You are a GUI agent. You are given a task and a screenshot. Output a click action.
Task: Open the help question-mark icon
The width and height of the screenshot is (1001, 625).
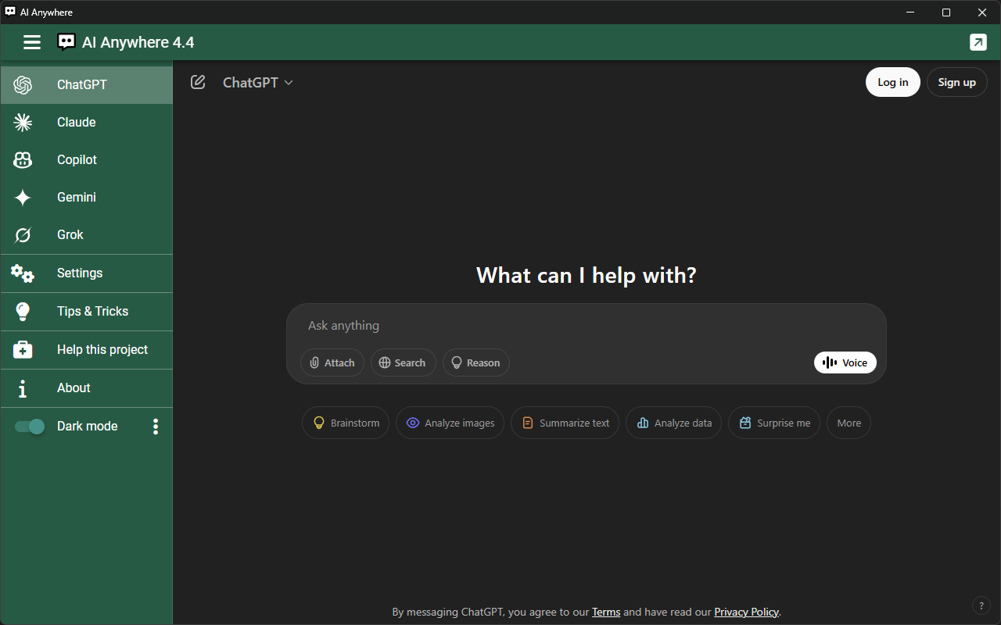point(981,605)
